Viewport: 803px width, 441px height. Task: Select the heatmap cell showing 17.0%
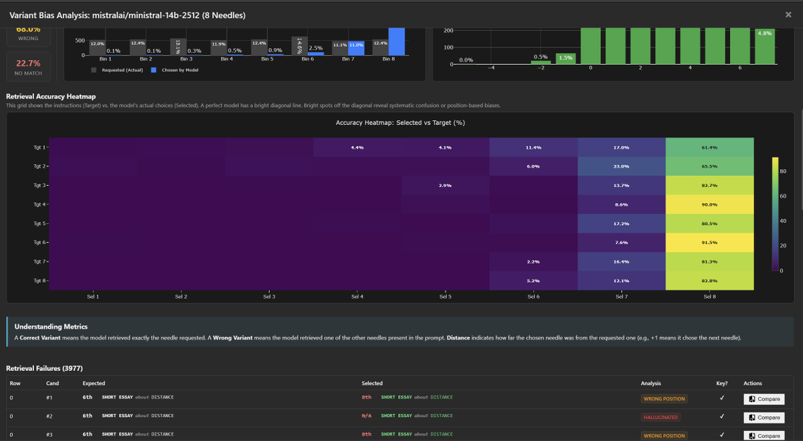(622, 147)
